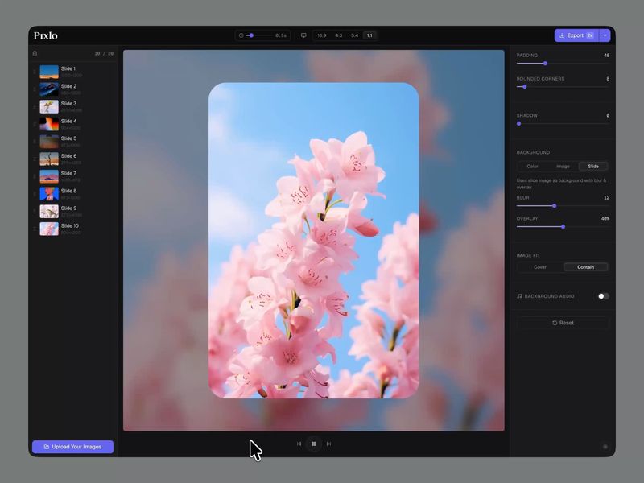Select the 16:9 aspect ratio
Viewport: 644px width, 483px height.
pos(321,35)
